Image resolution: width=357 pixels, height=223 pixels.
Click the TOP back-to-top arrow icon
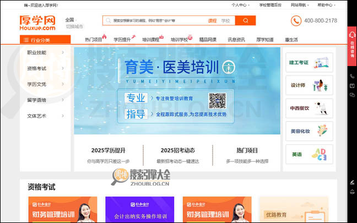(x=352, y=192)
